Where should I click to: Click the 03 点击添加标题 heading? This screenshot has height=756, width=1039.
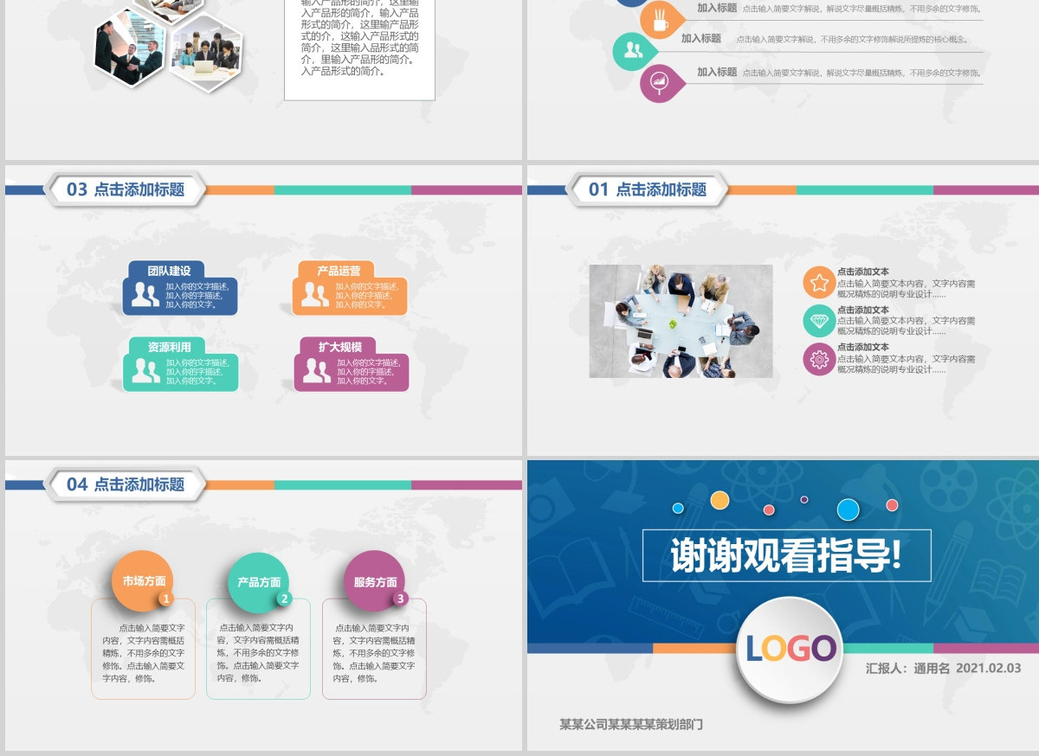[126, 189]
